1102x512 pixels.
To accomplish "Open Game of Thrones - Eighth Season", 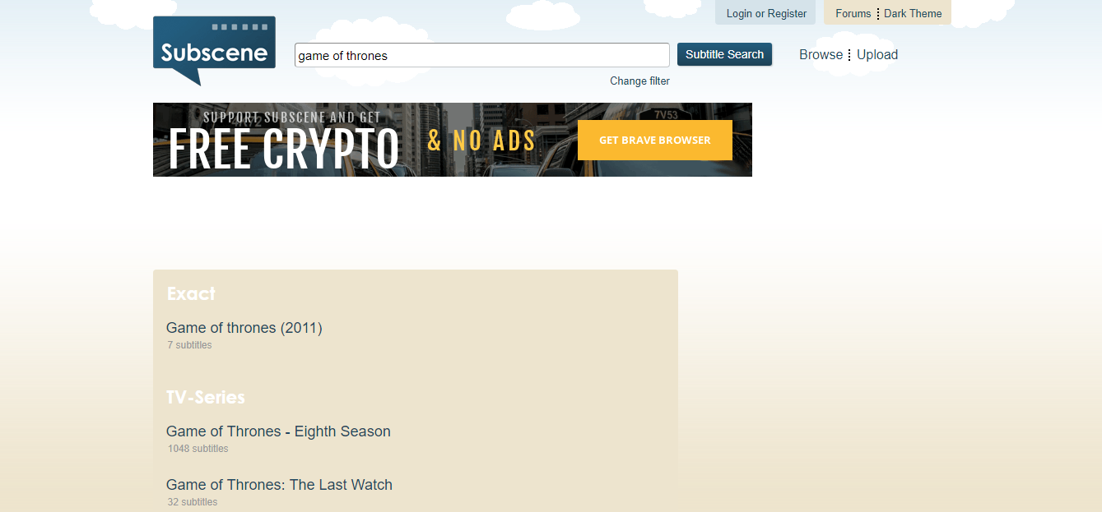I will coord(278,431).
